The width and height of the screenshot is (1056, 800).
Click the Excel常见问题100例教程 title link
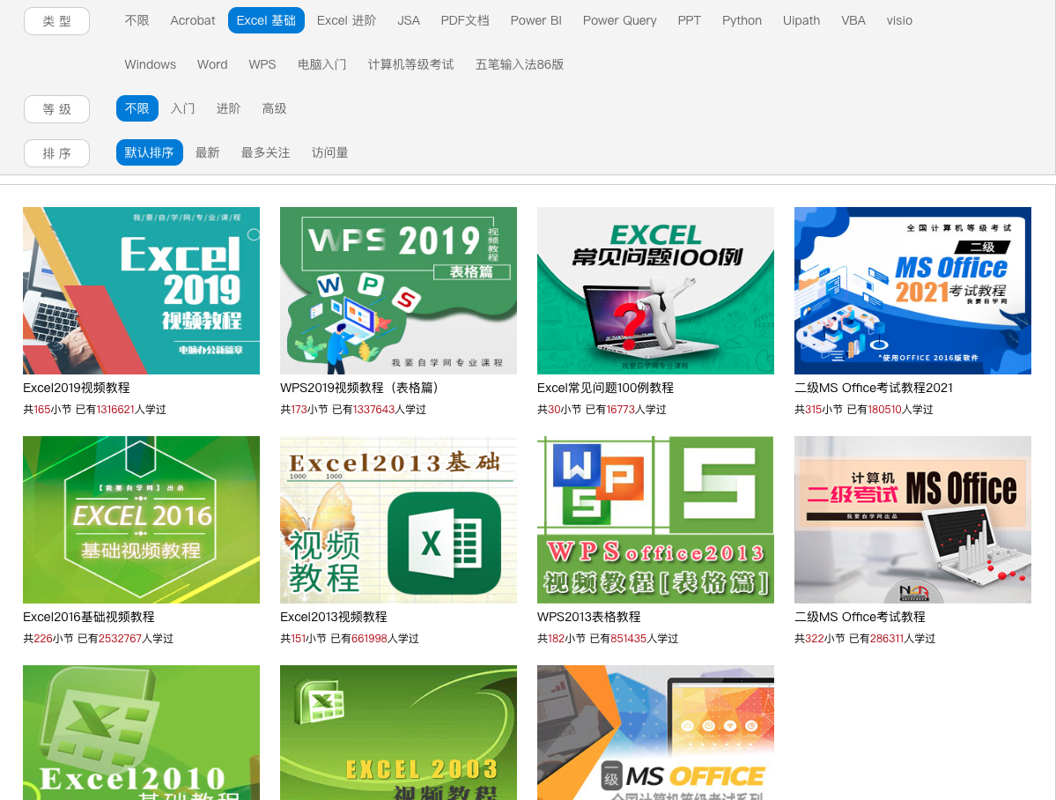coord(605,388)
